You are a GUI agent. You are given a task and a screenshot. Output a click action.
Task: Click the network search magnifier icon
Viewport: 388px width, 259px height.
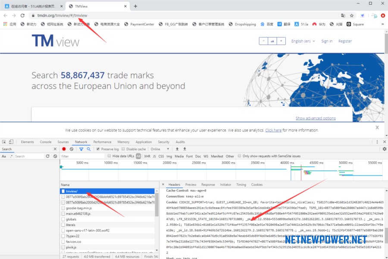[x=88, y=149]
